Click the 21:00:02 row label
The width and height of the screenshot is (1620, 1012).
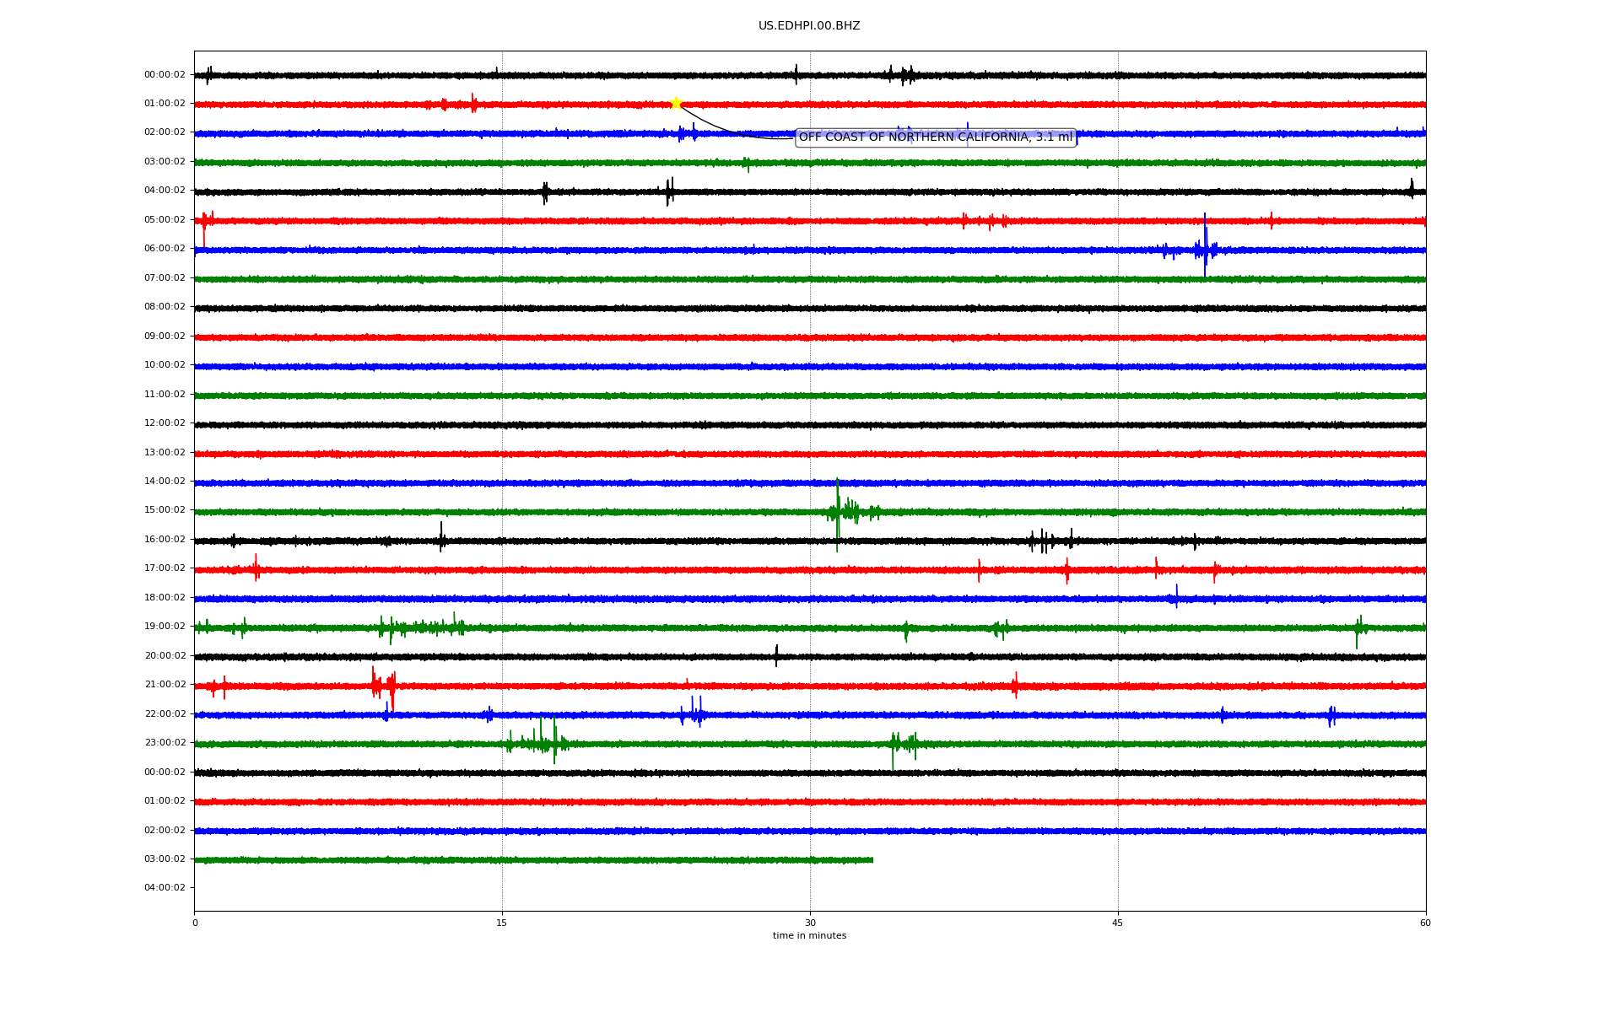click(x=165, y=685)
